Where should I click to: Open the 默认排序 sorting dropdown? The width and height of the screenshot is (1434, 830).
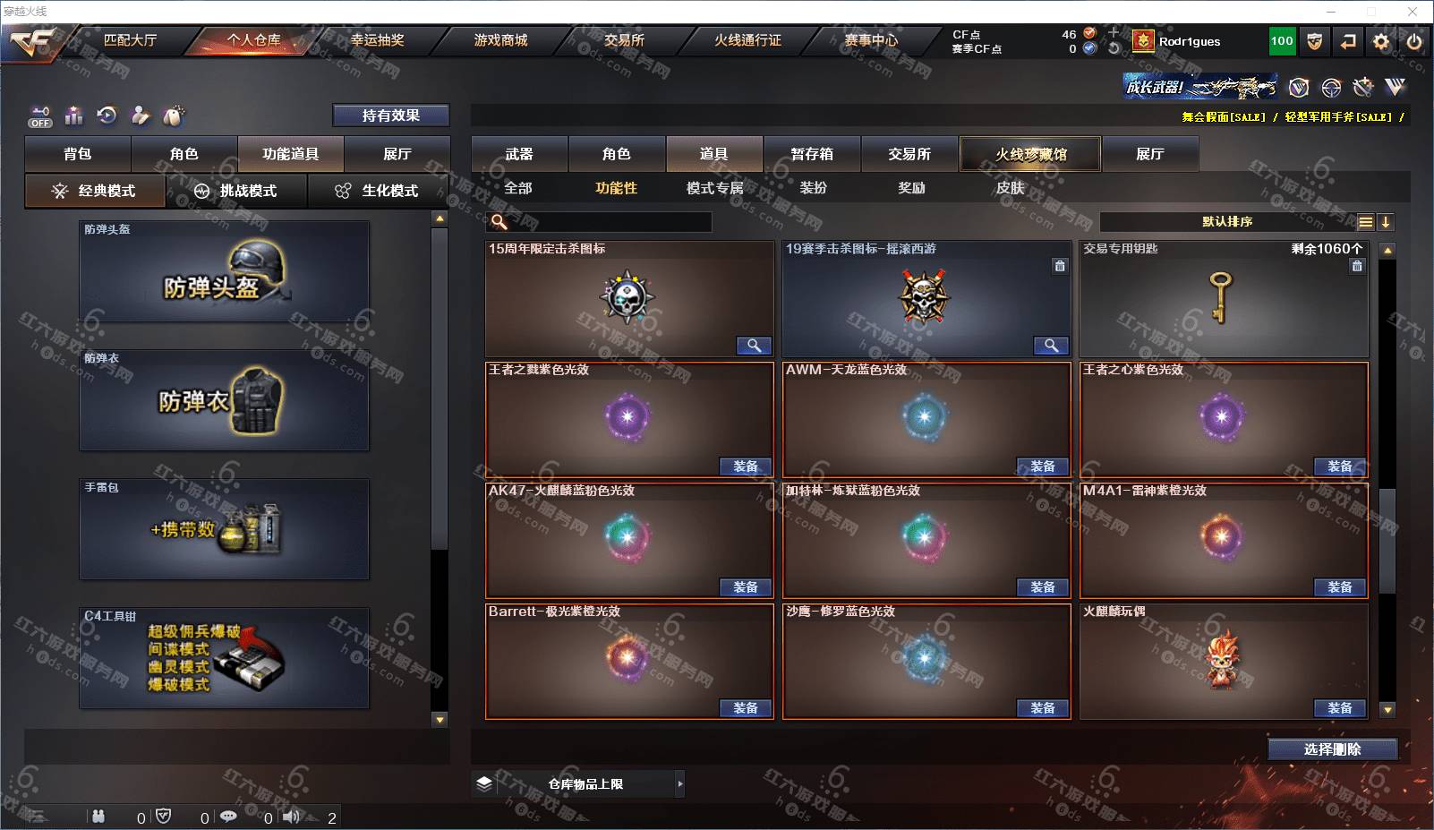pos(1227,222)
